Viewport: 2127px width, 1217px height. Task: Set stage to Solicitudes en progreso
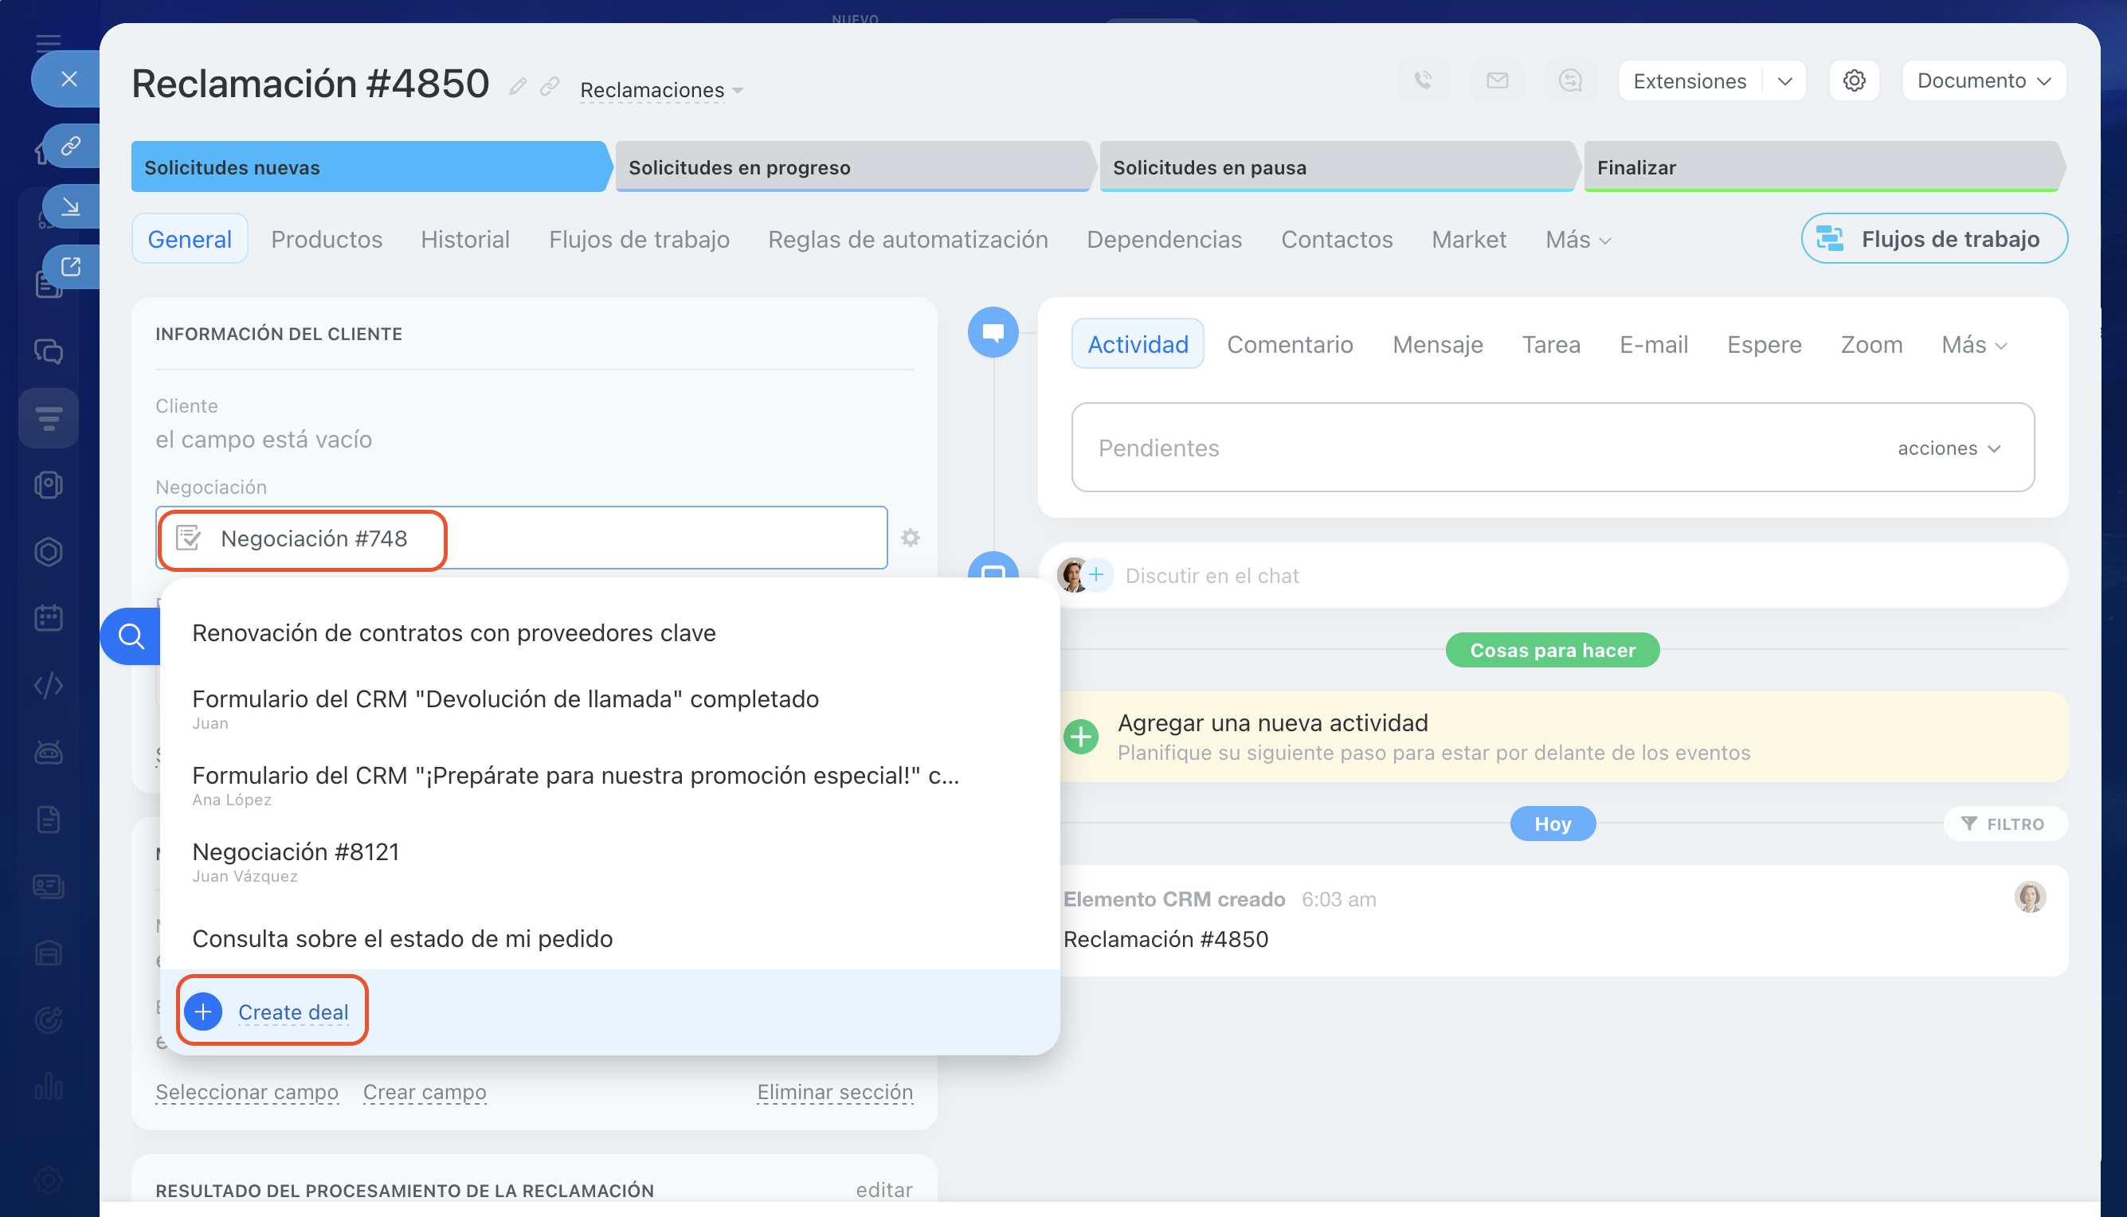[x=852, y=167]
